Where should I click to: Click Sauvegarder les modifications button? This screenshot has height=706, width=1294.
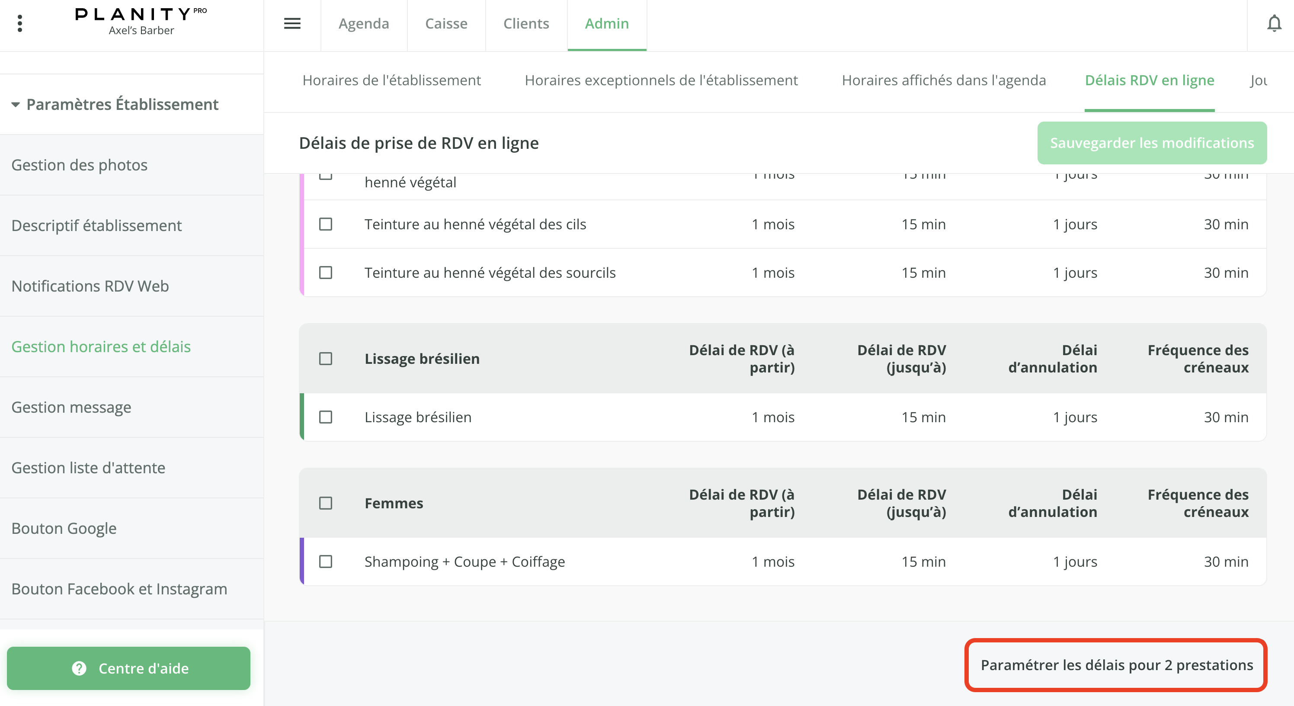tap(1151, 143)
